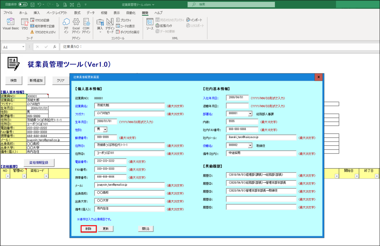380x246 pixels.
Task: Open the Visual Basic editor
Action: click(11, 24)
